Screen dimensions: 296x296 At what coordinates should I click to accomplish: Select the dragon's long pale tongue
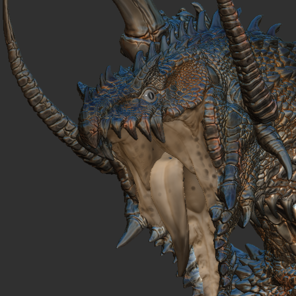tap(170, 197)
